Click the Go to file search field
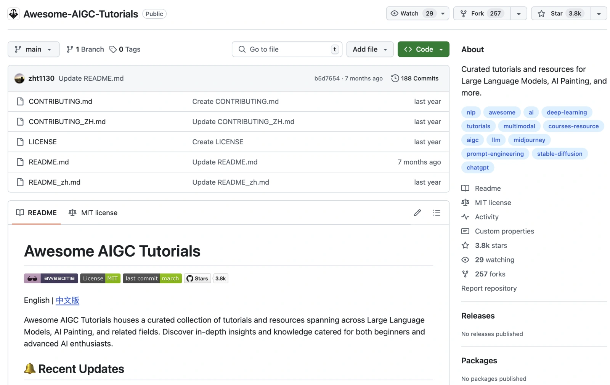This screenshot has height=385, width=610. 287,49
